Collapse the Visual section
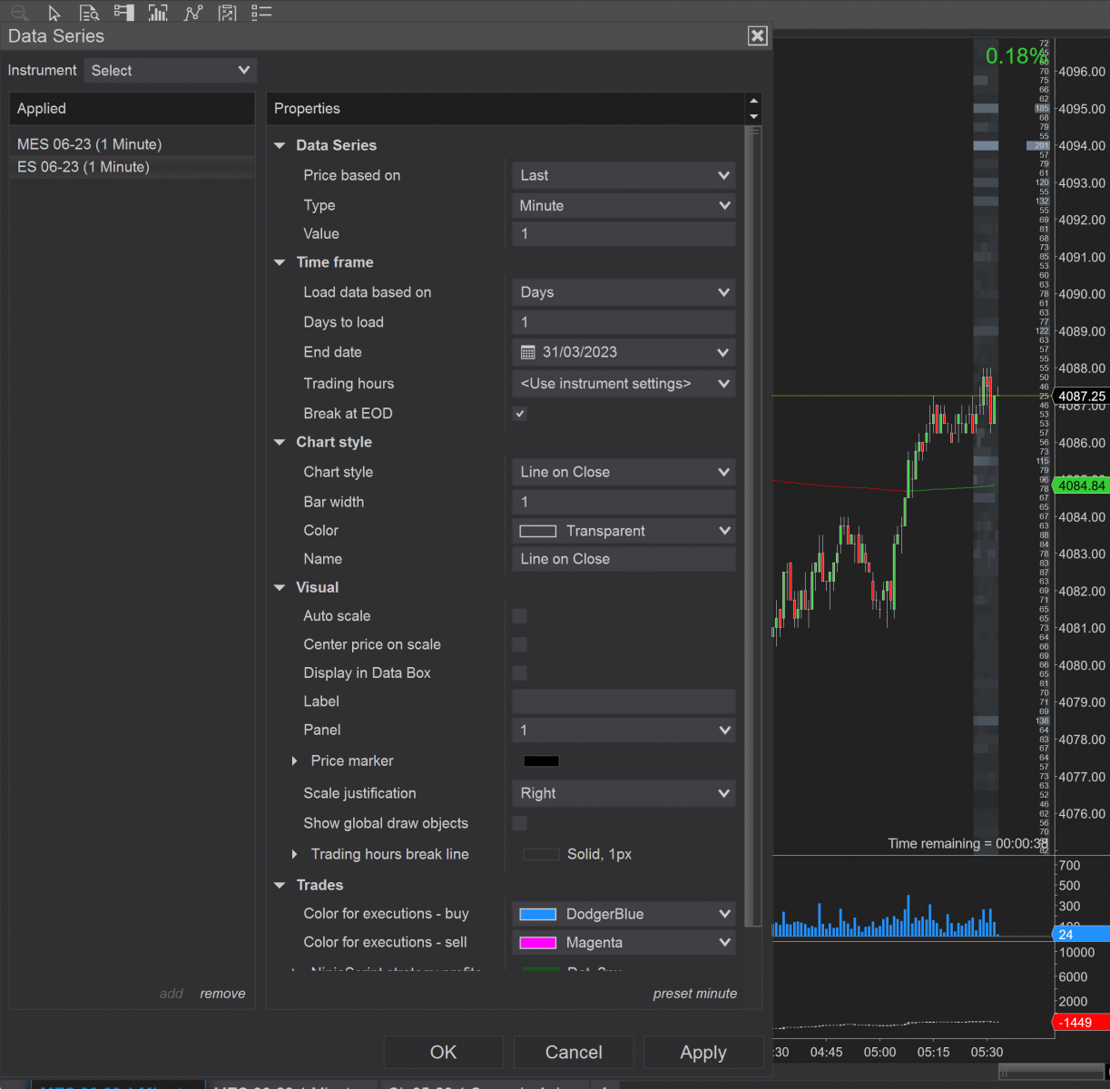The width and height of the screenshot is (1110, 1089). click(280, 587)
